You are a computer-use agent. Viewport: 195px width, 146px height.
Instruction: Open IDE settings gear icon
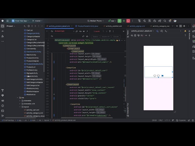coord(170,21)
